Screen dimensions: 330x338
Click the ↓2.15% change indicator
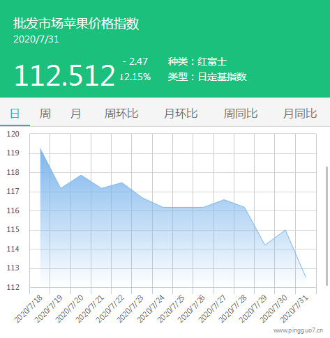(135, 77)
